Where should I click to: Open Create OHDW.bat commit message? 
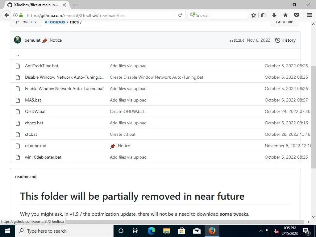(127, 111)
